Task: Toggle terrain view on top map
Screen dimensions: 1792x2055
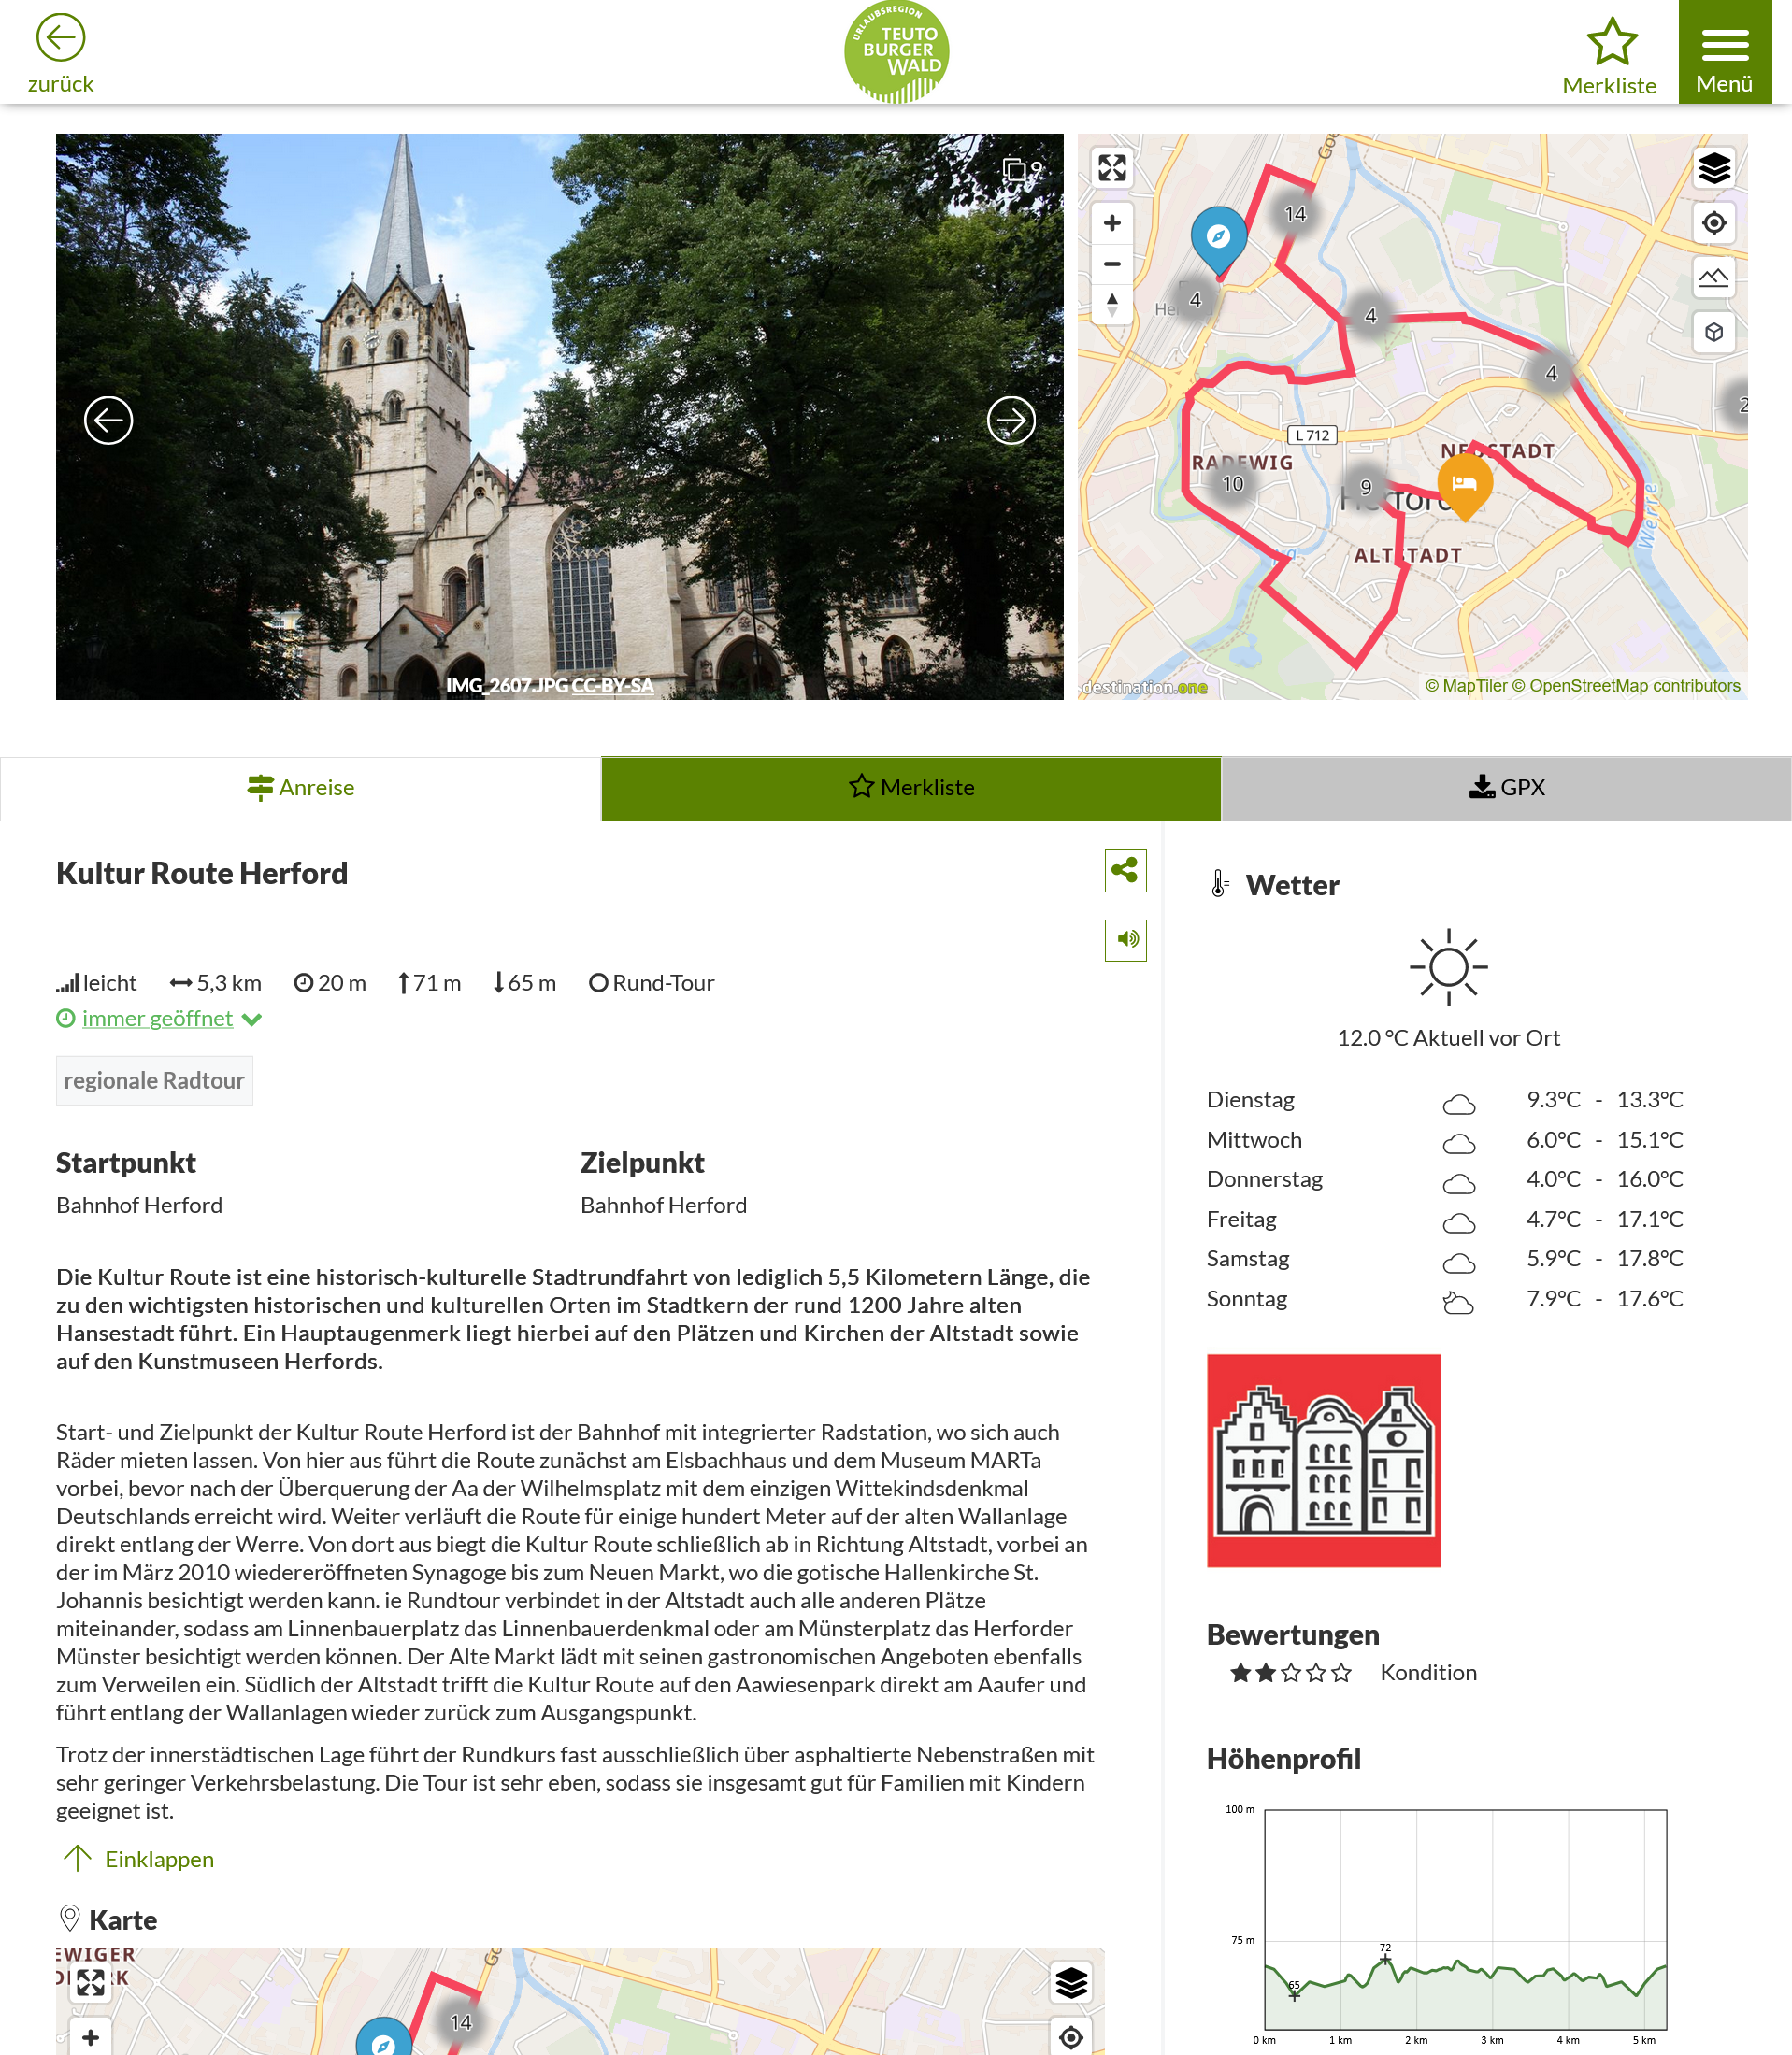Action: tap(1714, 277)
